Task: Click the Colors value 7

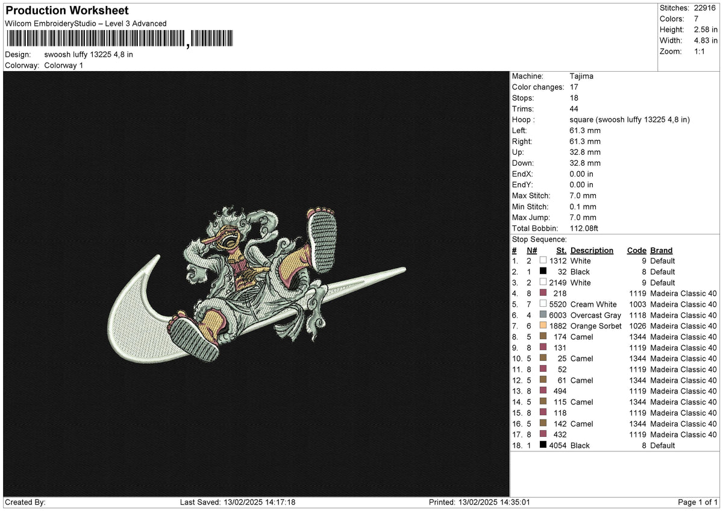Action: click(x=695, y=19)
